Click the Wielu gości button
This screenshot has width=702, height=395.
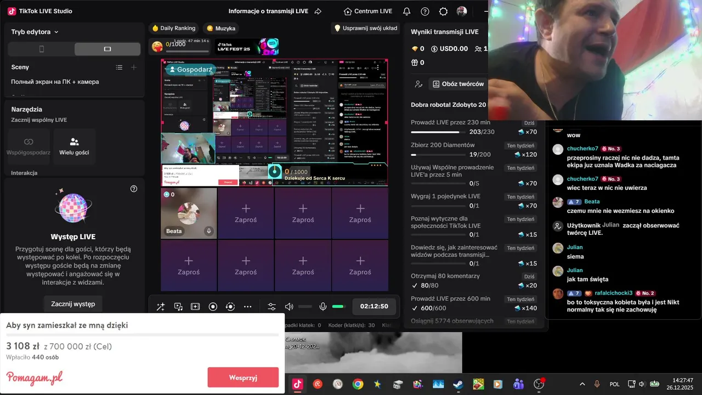coord(74,146)
